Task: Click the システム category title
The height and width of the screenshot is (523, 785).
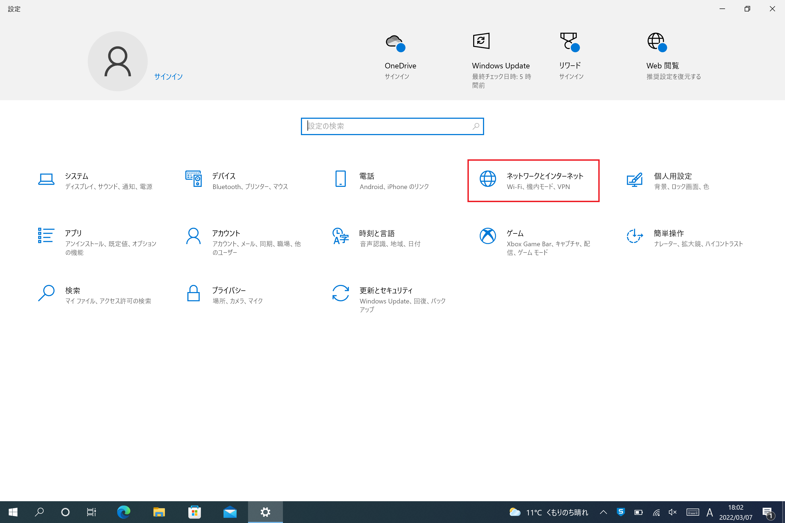Action: coord(77,176)
